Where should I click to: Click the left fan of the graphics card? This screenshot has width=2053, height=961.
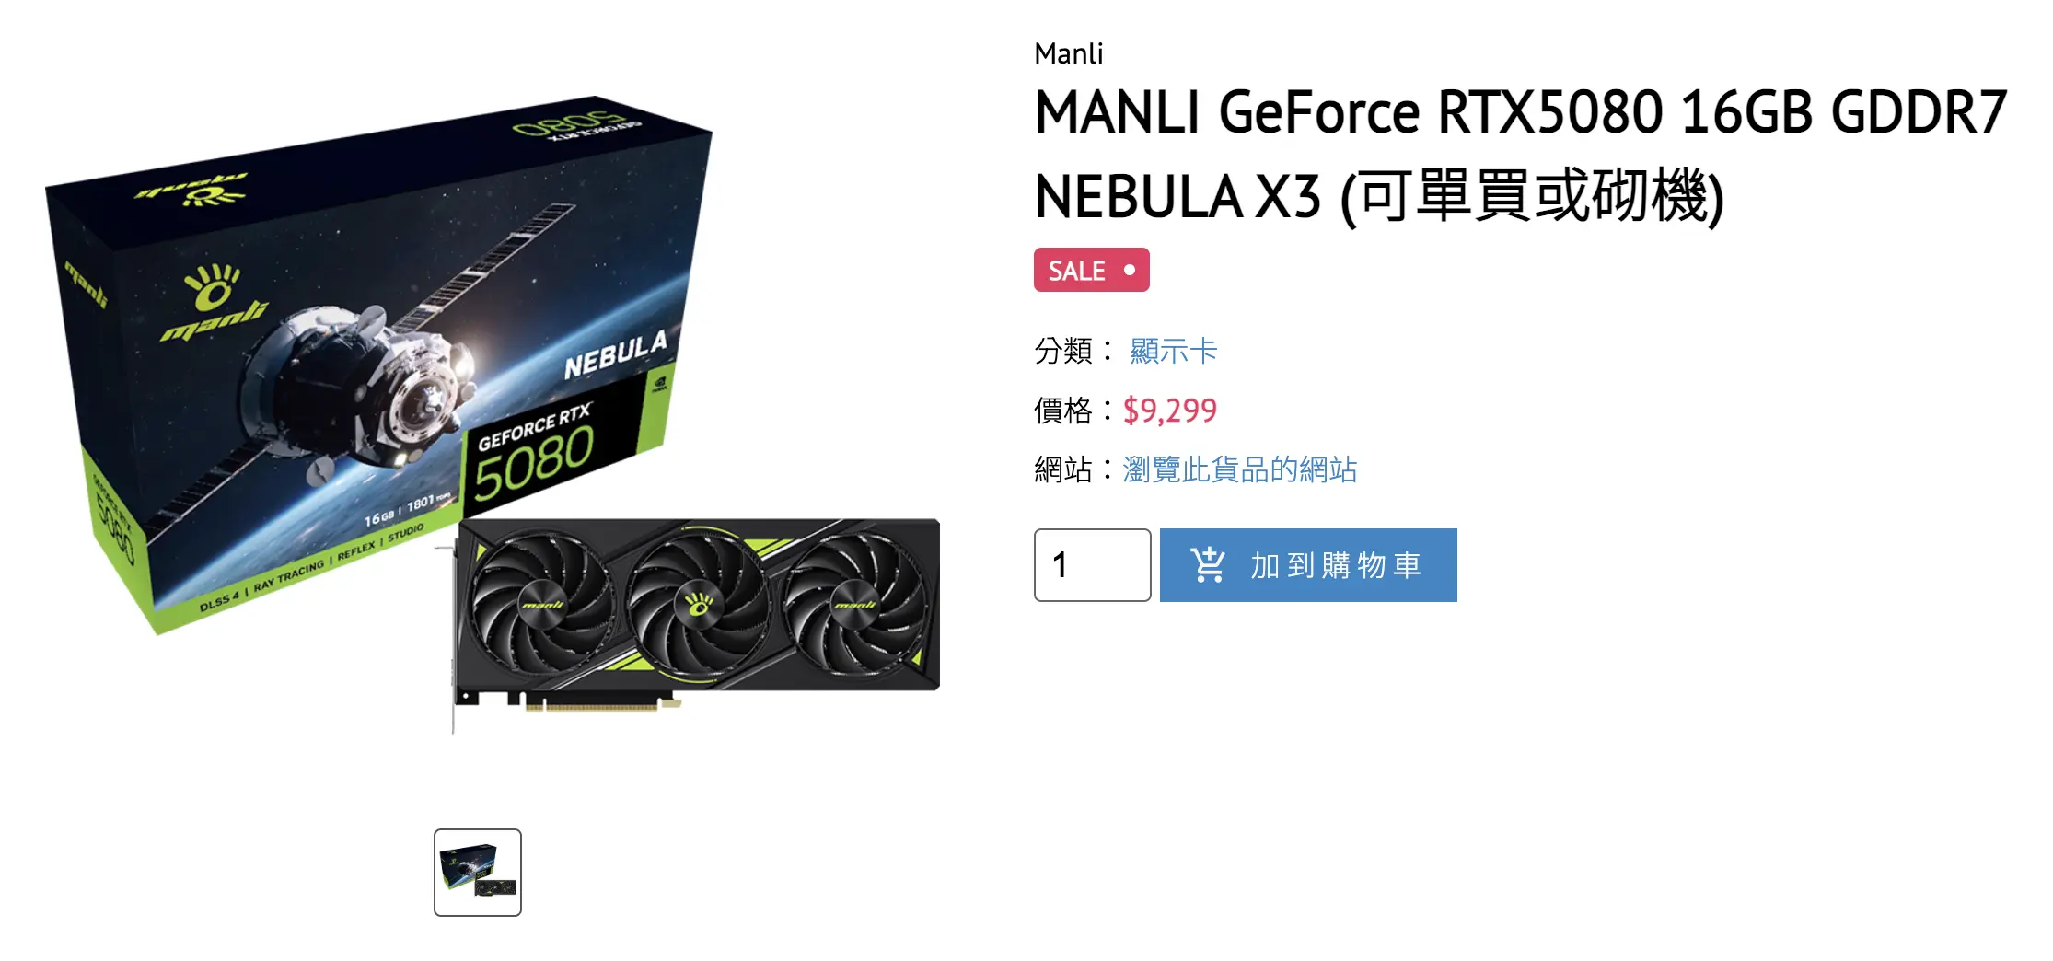click(x=543, y=604)
